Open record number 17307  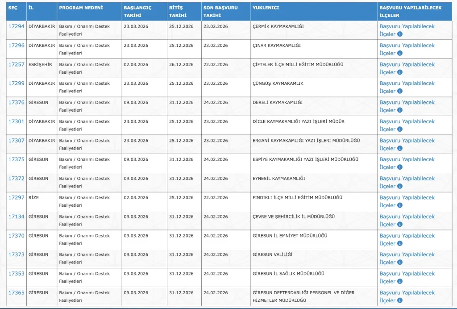(x=16, y=141)
